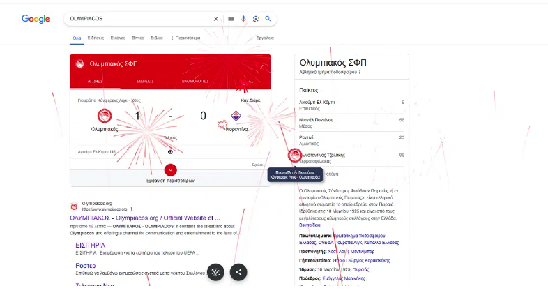Open the Ευάγγελος Μαρινάκης president link
This screenshot has height=302, width=548.
click(344, 278)
